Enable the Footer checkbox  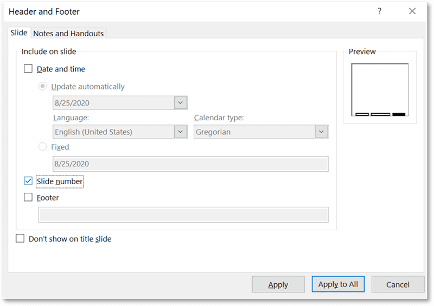(28, 197)
